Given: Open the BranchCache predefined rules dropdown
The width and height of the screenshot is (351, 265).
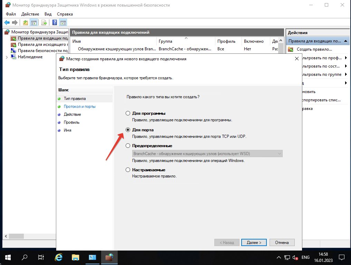Looking at the screenshot, I should pos(207,154).
